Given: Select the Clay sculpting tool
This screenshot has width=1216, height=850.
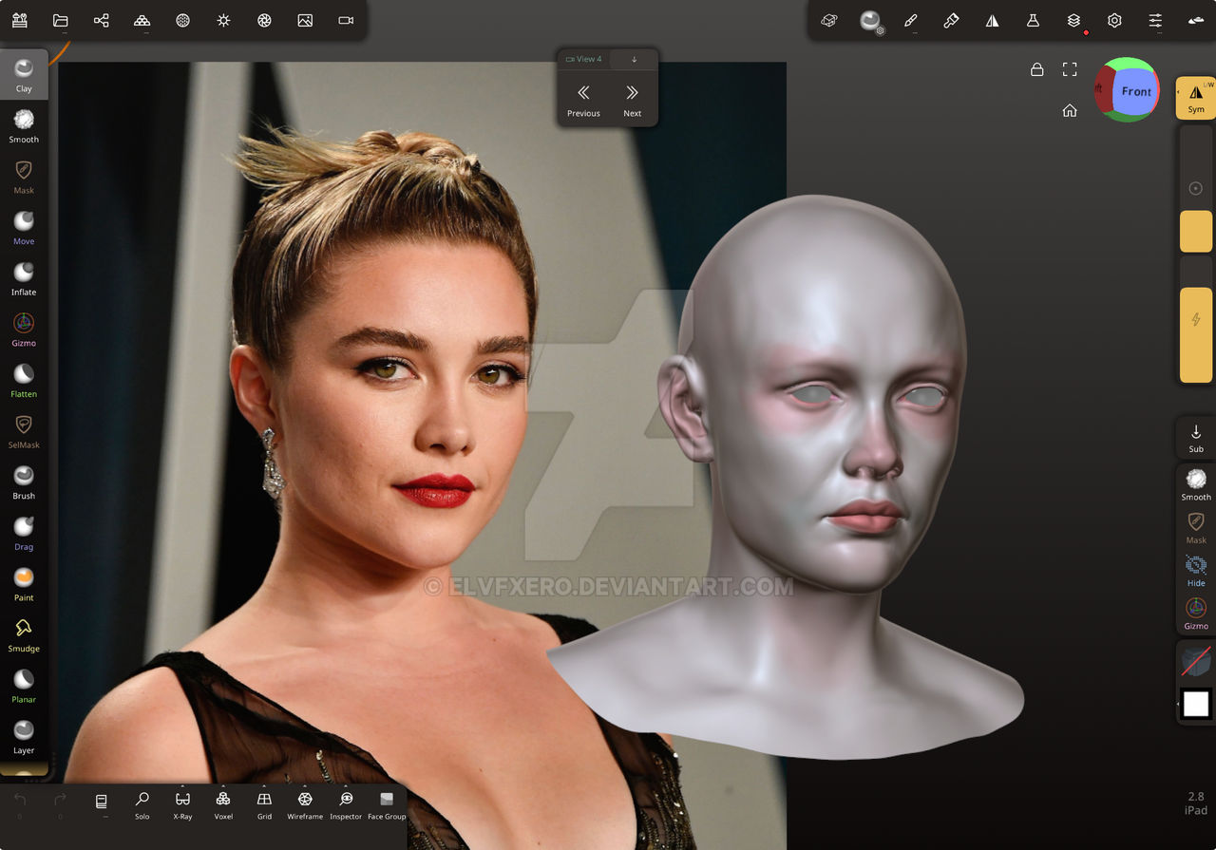Looking at the screenshot, I should coord(24,74).
